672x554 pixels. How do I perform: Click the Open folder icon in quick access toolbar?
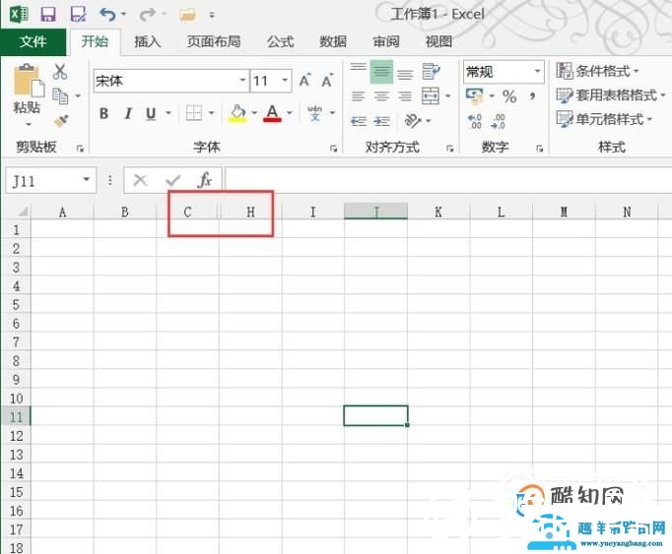pos(188,16)
